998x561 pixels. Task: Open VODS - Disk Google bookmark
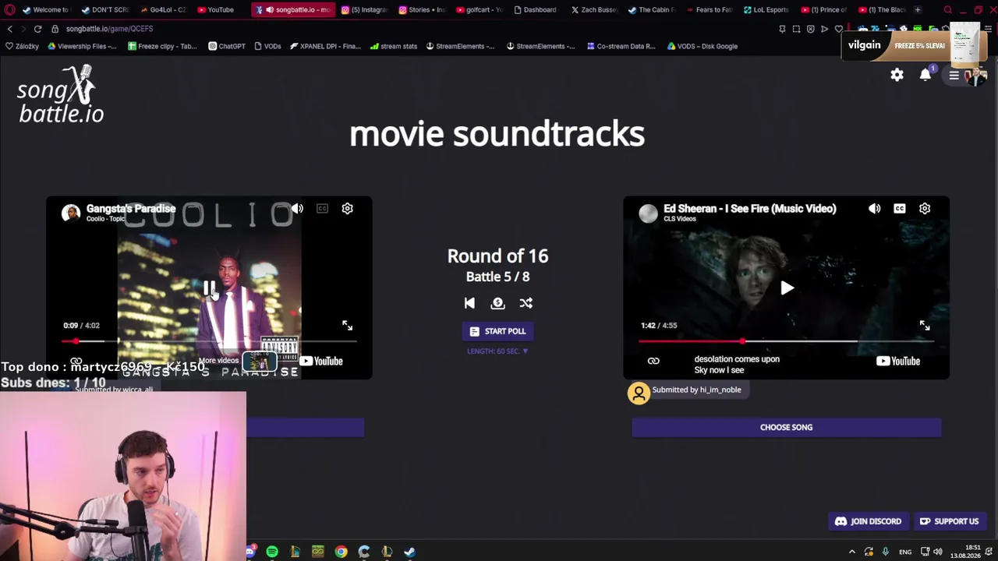pyautogui.click(x=702, y=46)
